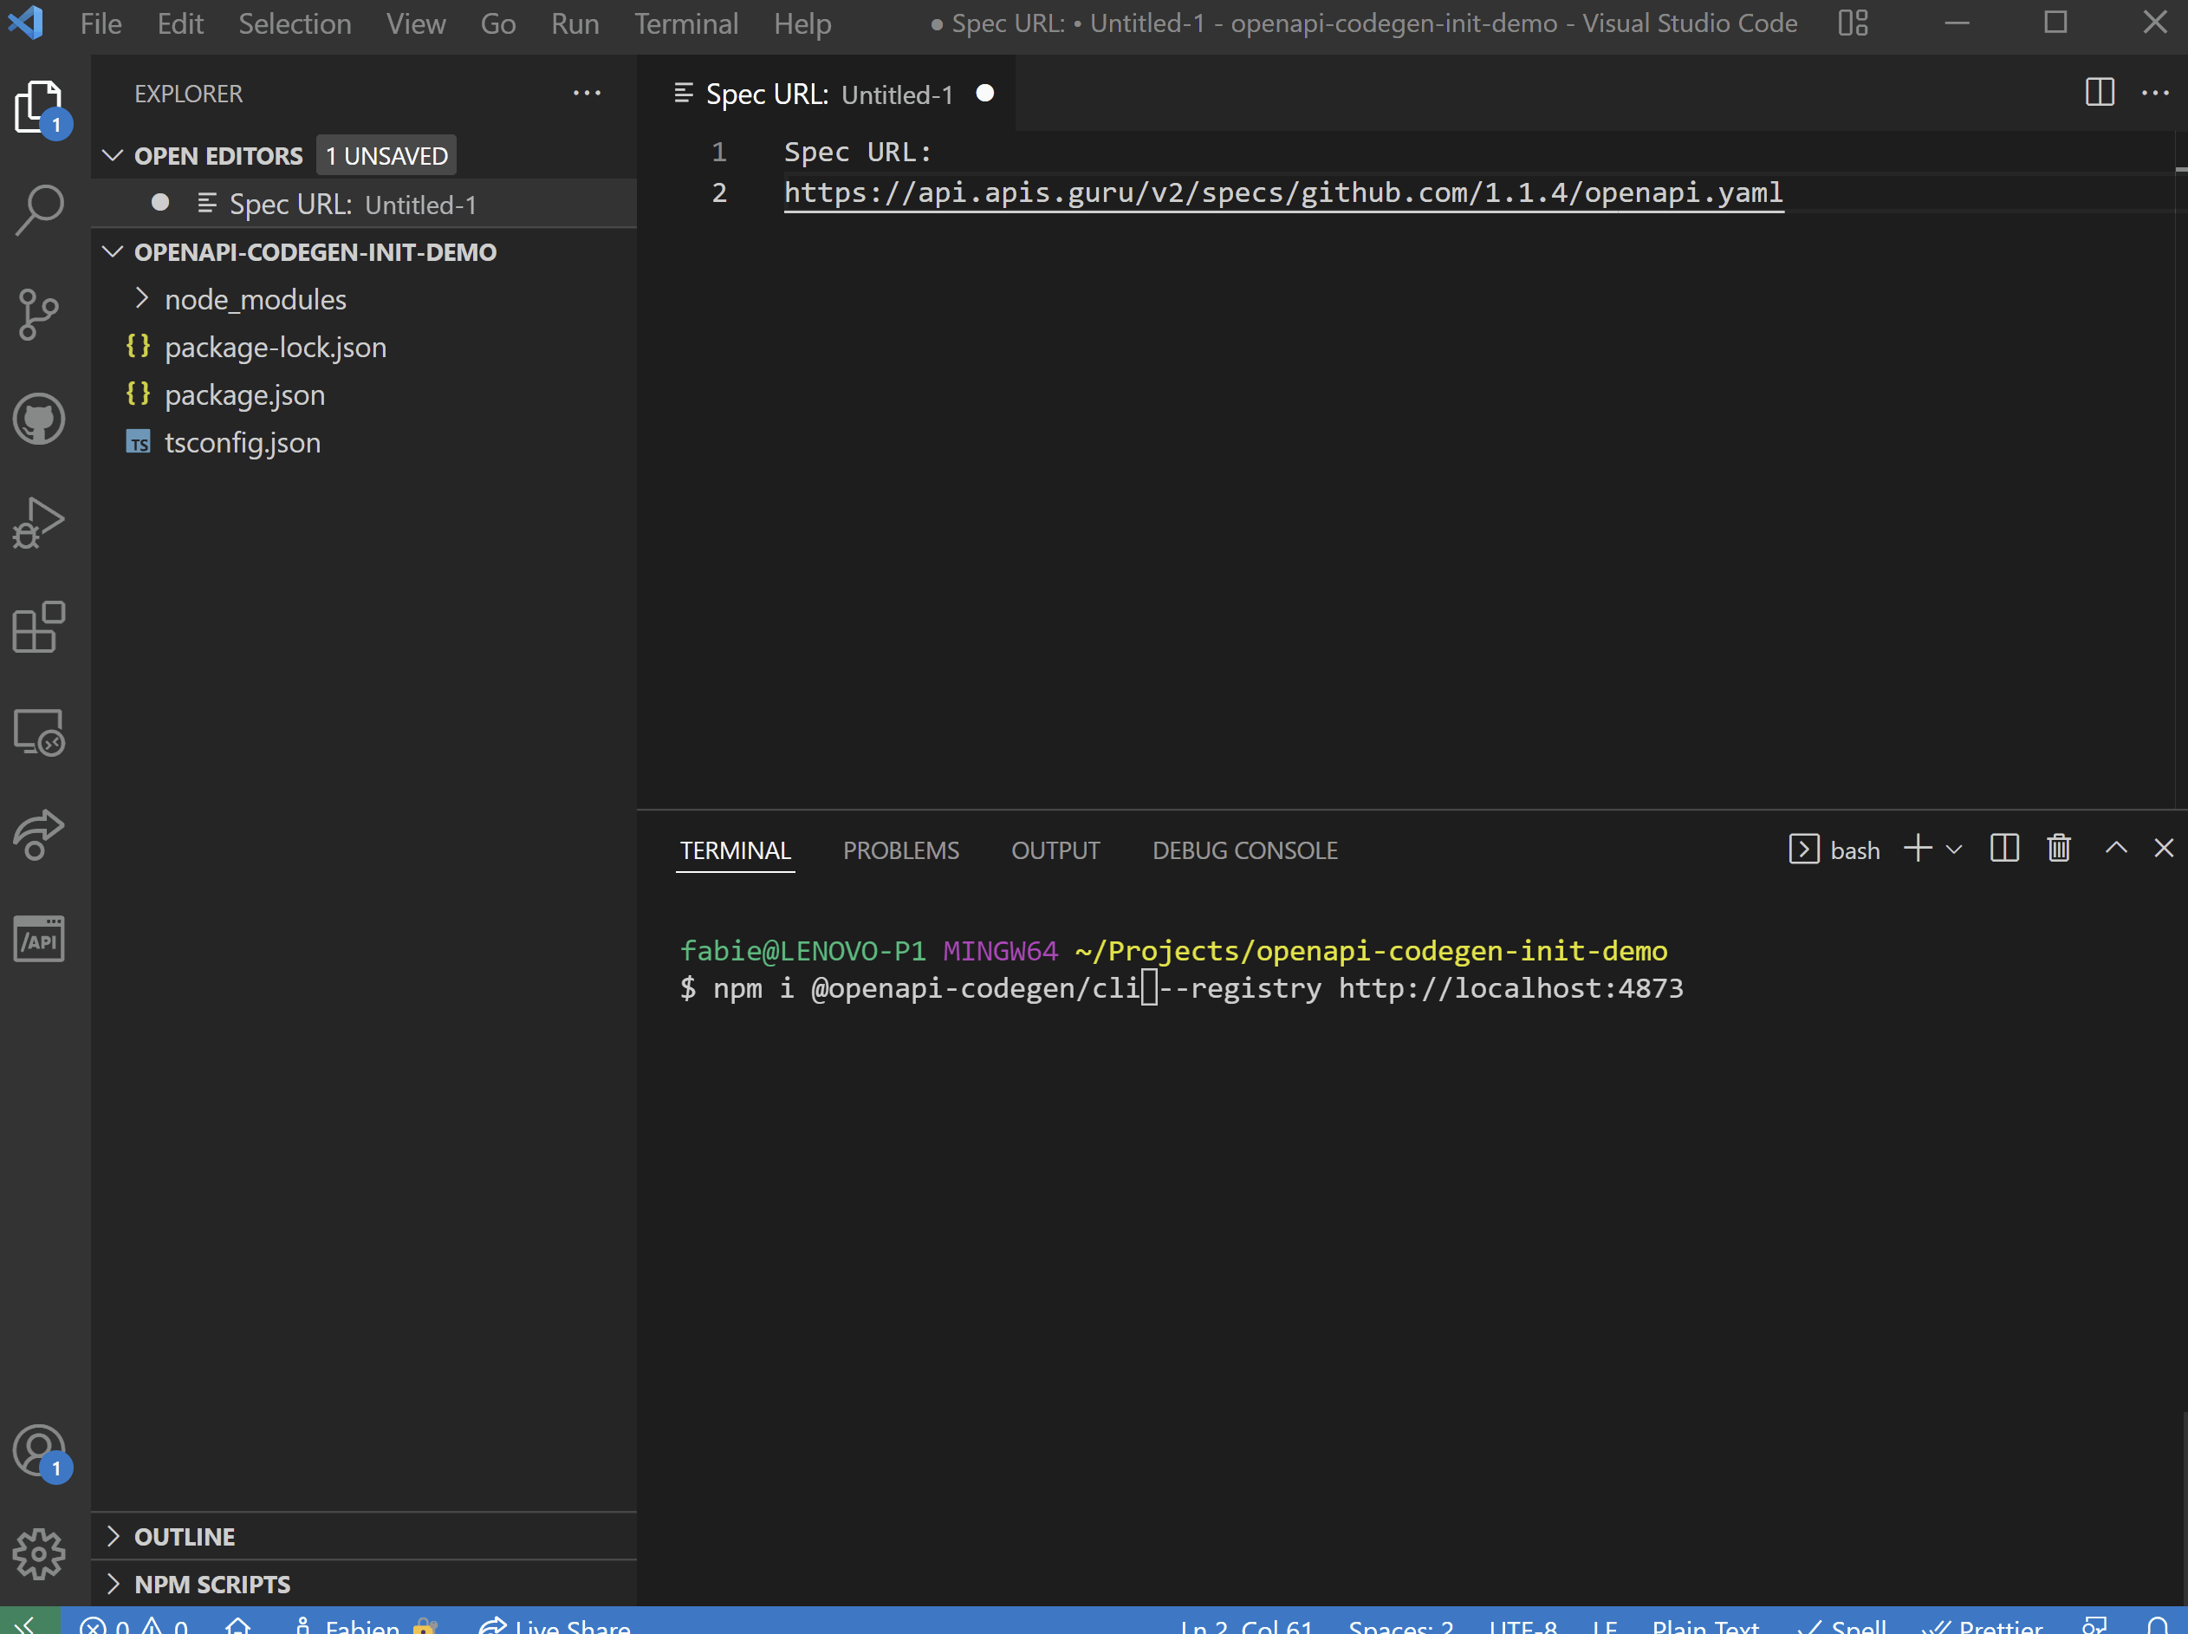The height and width of the screenshot is (1634, 2188).
Task: Open the OpenAPI /API sidebar icon
Action: [40, 940]
